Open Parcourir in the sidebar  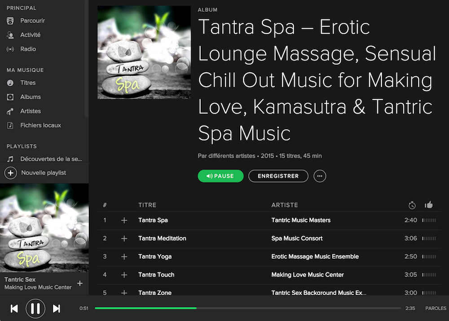(x=32, y=21)
